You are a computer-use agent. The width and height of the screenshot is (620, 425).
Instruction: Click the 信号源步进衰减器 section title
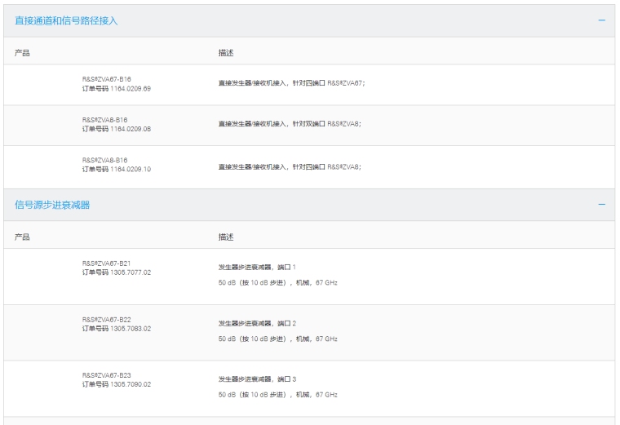[x=52, y=205]
